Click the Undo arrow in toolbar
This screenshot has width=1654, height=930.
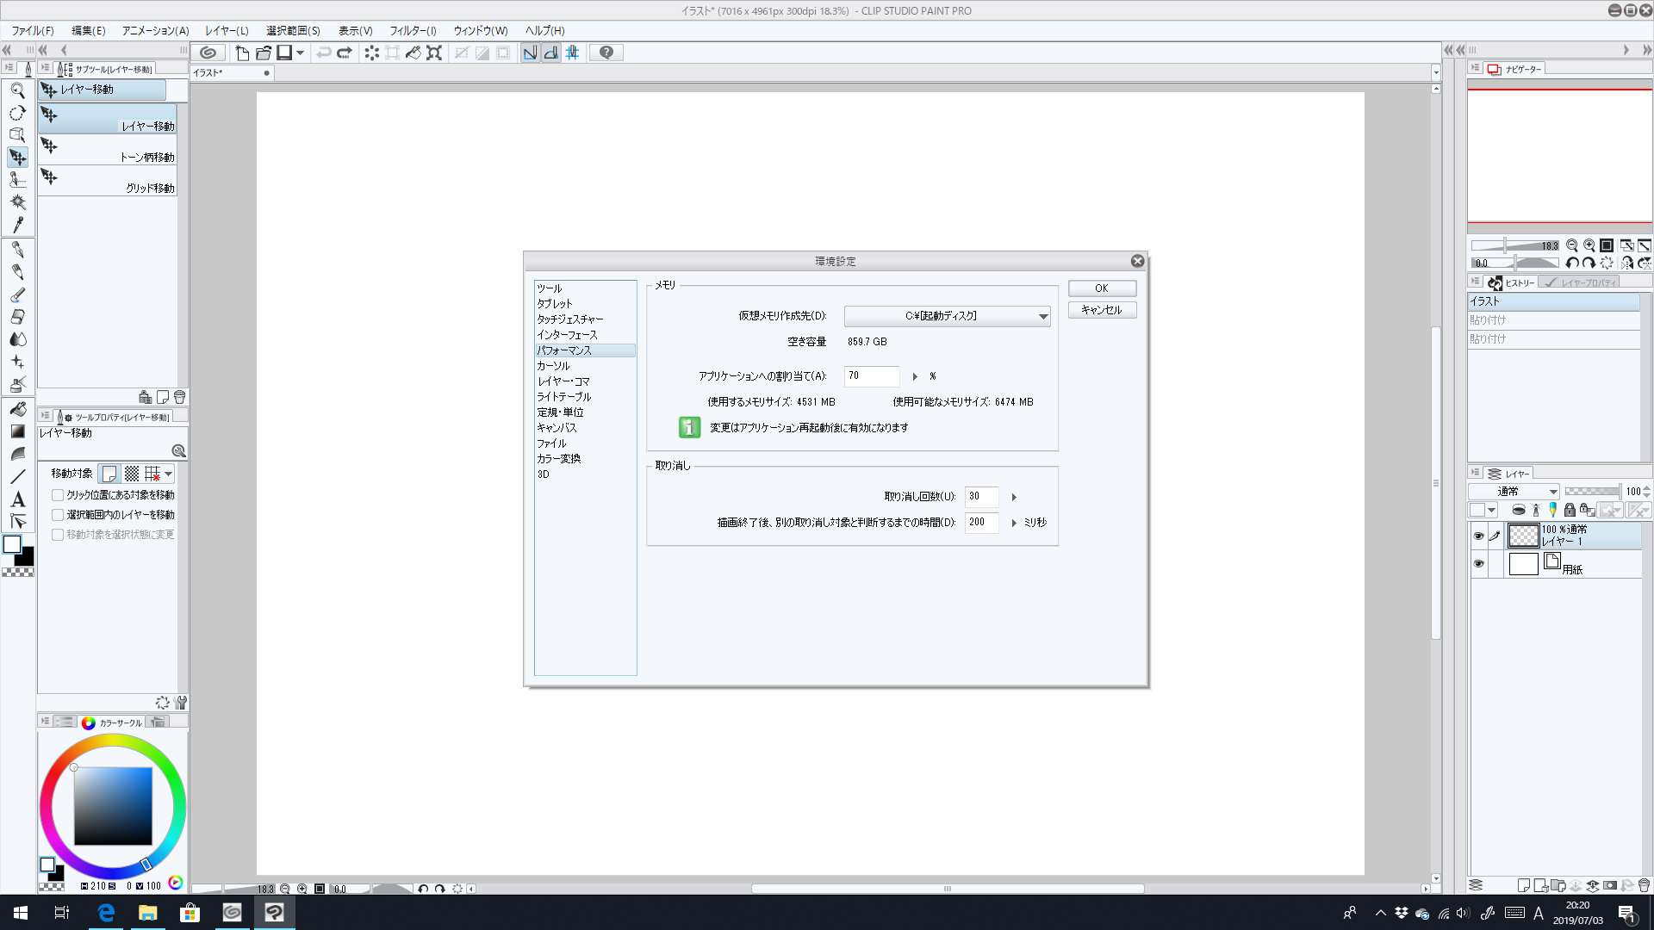[x=323, y=53]
